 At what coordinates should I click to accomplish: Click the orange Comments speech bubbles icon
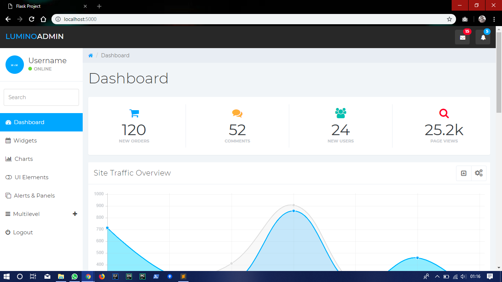(237, 113)
